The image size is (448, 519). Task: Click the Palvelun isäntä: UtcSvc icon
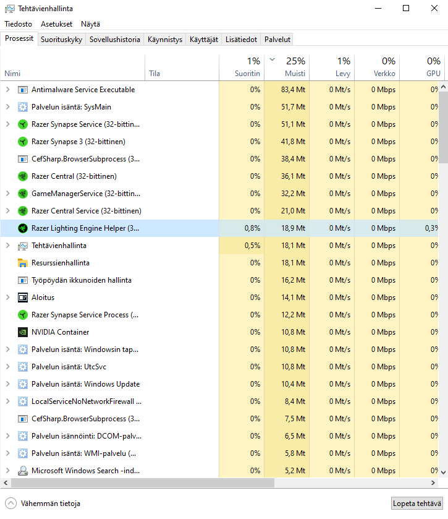point(22,367)
